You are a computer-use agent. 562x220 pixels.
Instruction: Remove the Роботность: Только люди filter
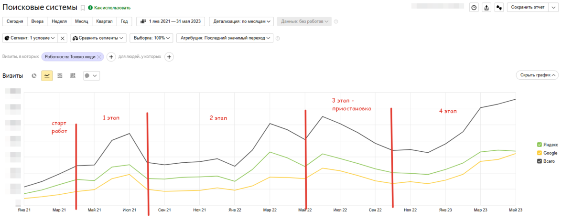click(x=99, y=57)
